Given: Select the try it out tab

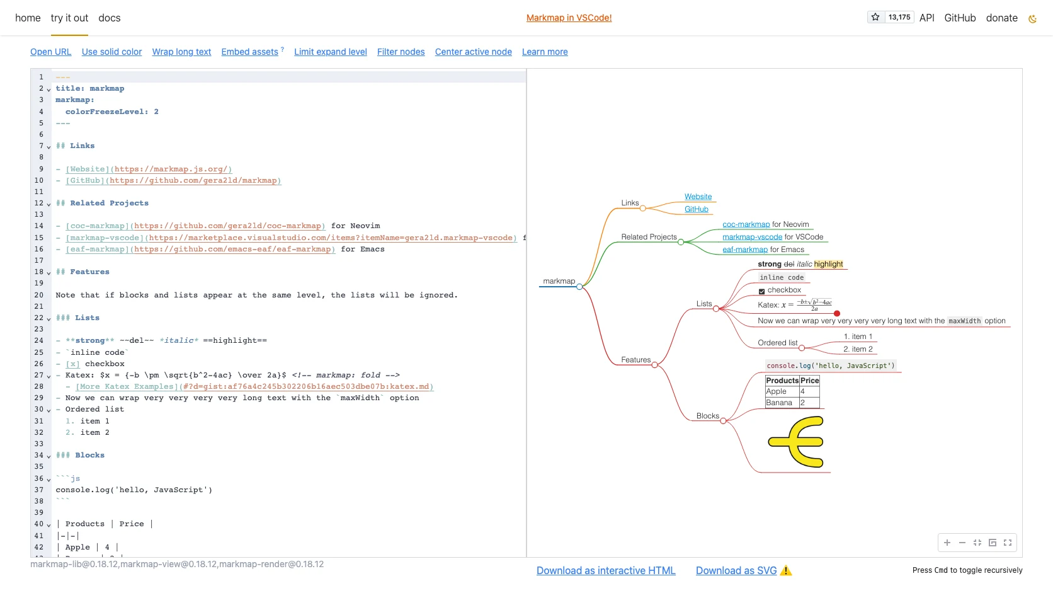Looking at the screenshot, I should (69, 18).
